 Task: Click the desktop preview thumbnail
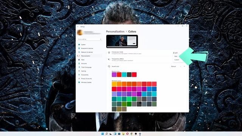122,41
